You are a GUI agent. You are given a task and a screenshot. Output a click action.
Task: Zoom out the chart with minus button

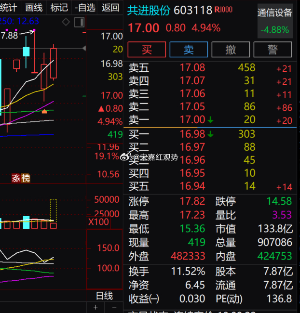(114, 307)
